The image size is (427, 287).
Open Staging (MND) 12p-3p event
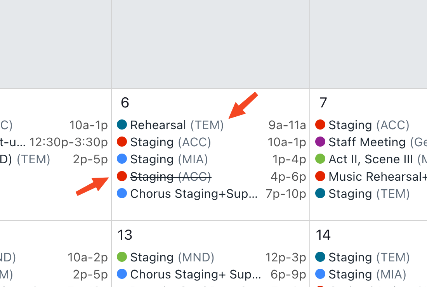click(211, 257)
